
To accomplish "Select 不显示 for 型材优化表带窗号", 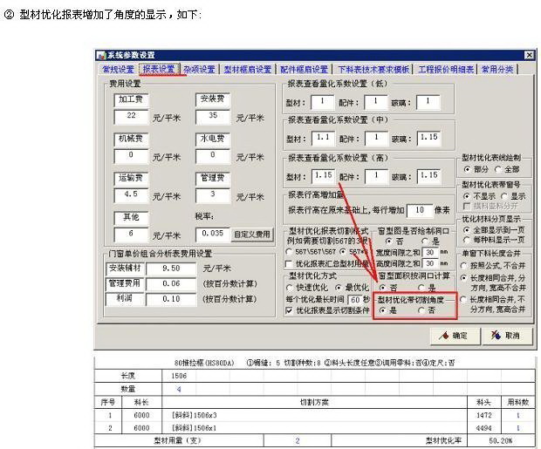I will tap(467, 196).
